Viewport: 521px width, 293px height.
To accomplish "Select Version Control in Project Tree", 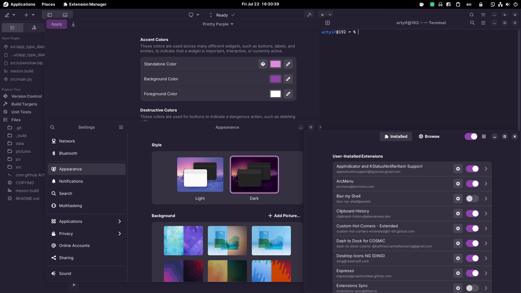I will (x=26, y=96).
